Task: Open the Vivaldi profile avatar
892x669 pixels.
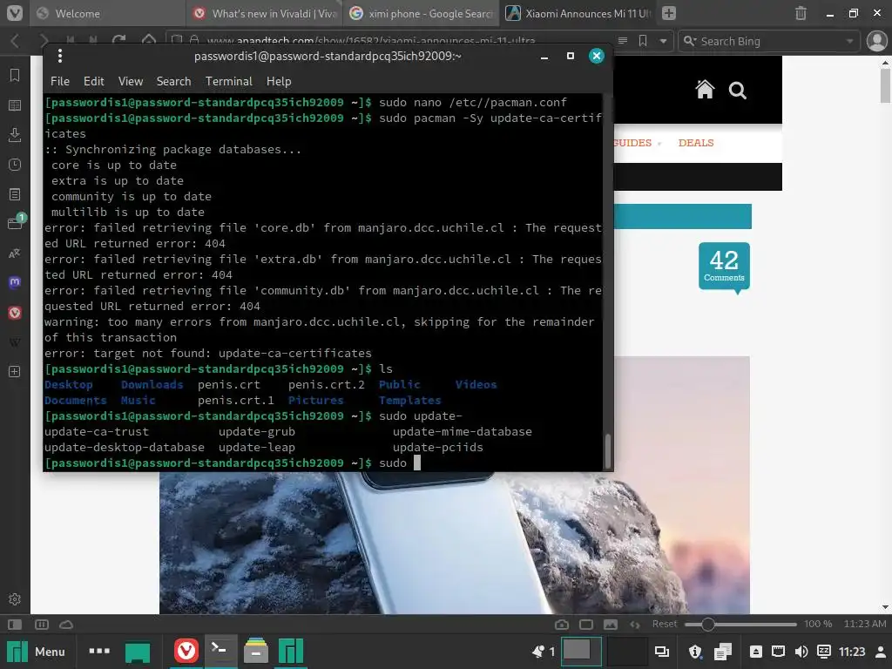Action: tap(876, 41)
